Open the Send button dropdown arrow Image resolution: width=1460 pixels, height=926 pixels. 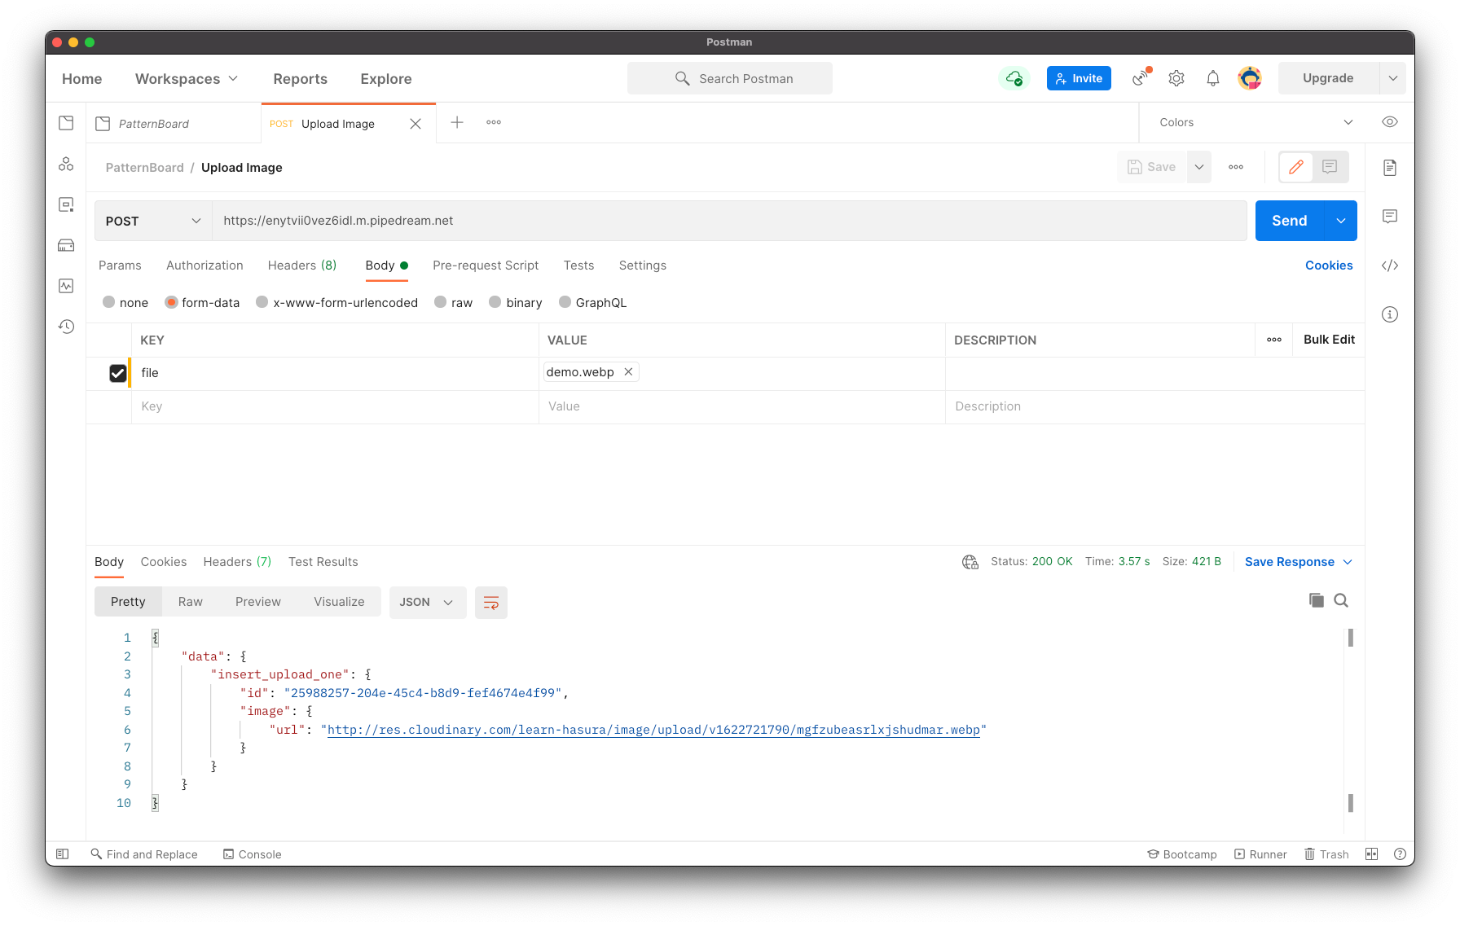pos(1341,221)
